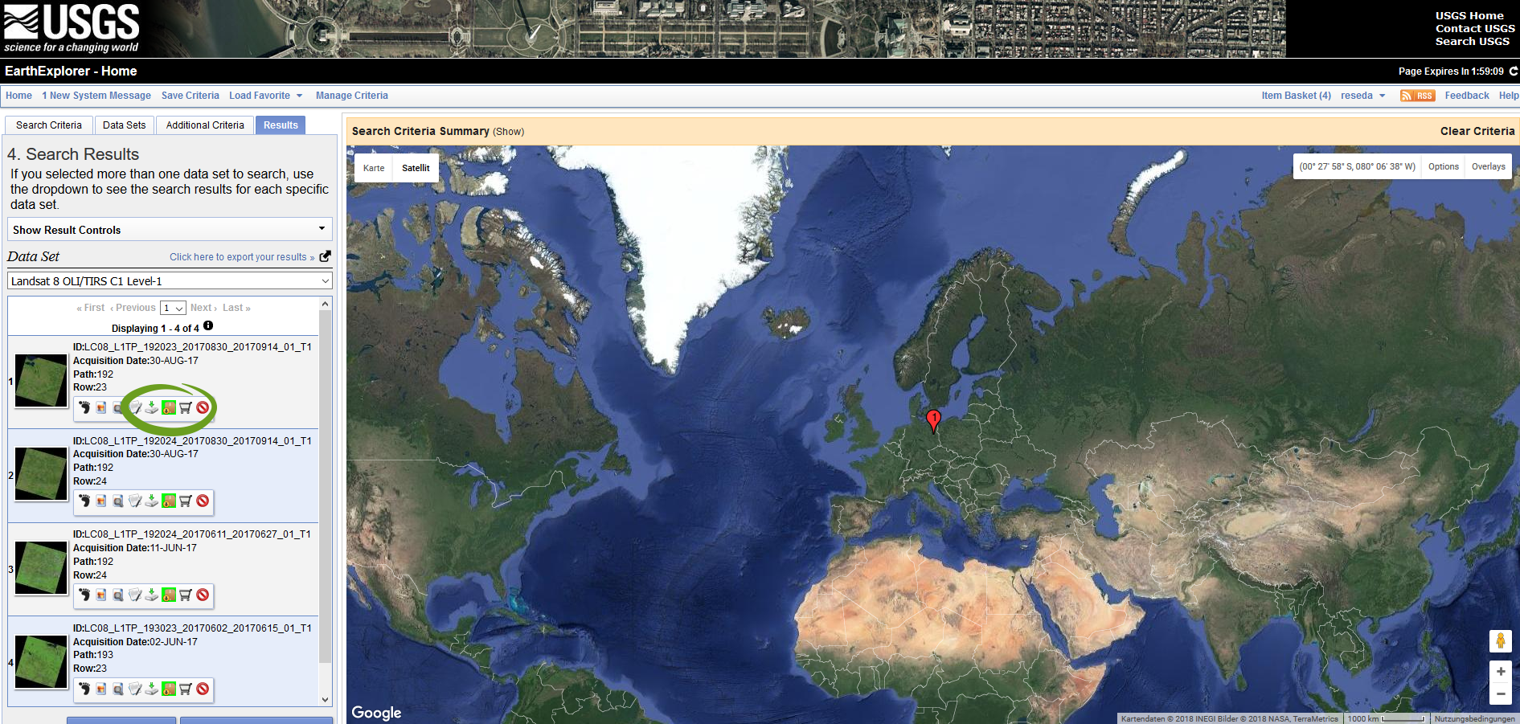
Task: Open download options for result 1
Action: (152, 407)
